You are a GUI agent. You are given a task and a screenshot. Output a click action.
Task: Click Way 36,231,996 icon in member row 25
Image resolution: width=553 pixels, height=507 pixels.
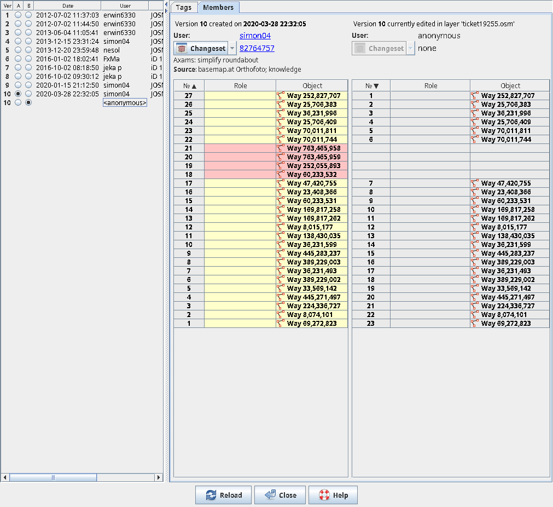pyautogui.click(x=281, y=113)
